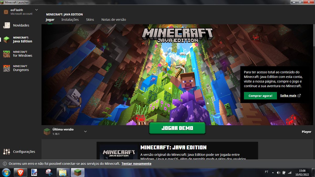This screenshot has height=177, width=315.
Task: Click the vertical scrollbar on the right
Action: point(313,35)
